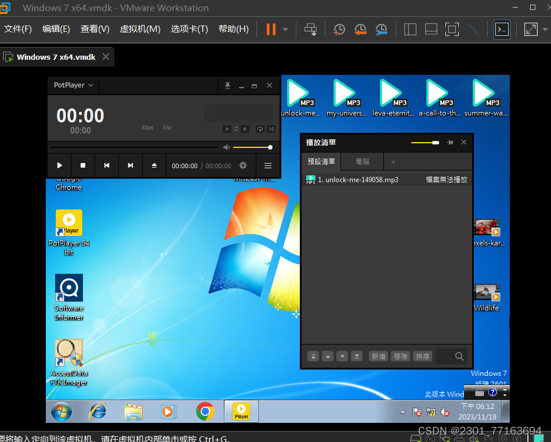Open the VMware console view icon
This screenshot has height=442, width=551.
[x=502, y=30]
